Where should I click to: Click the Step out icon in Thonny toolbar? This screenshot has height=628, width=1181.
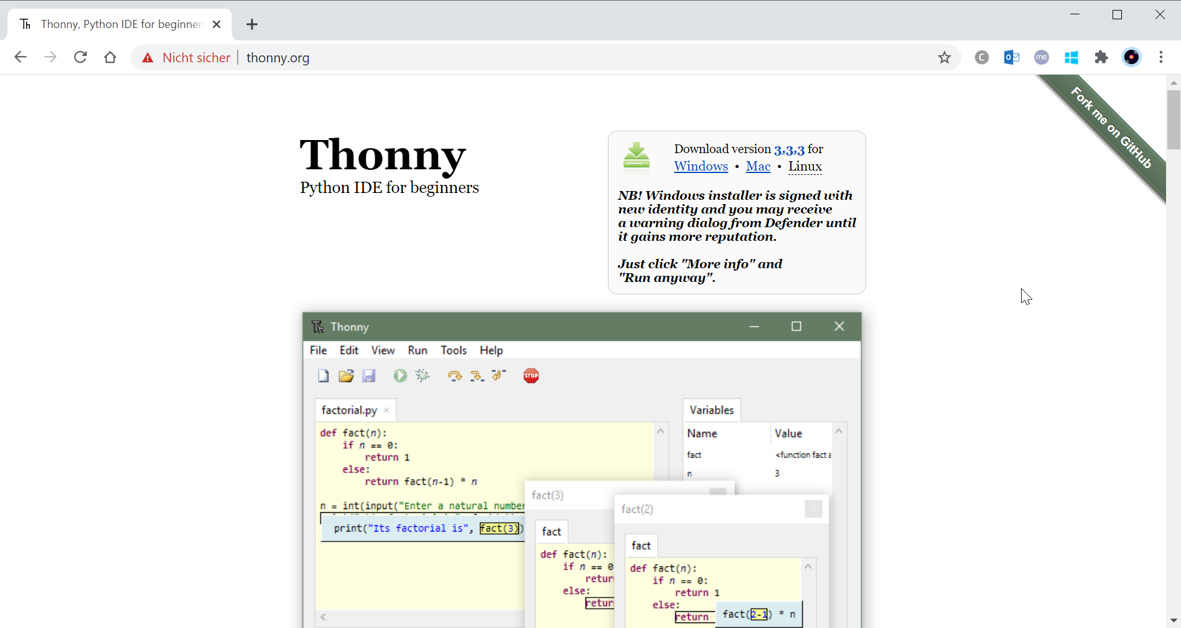tap(499, 375)
